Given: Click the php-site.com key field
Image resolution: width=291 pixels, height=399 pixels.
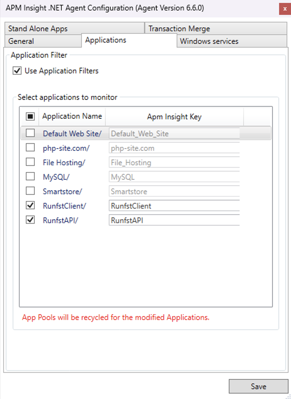Looking at the screenshot, I should (x=174, y=148).
